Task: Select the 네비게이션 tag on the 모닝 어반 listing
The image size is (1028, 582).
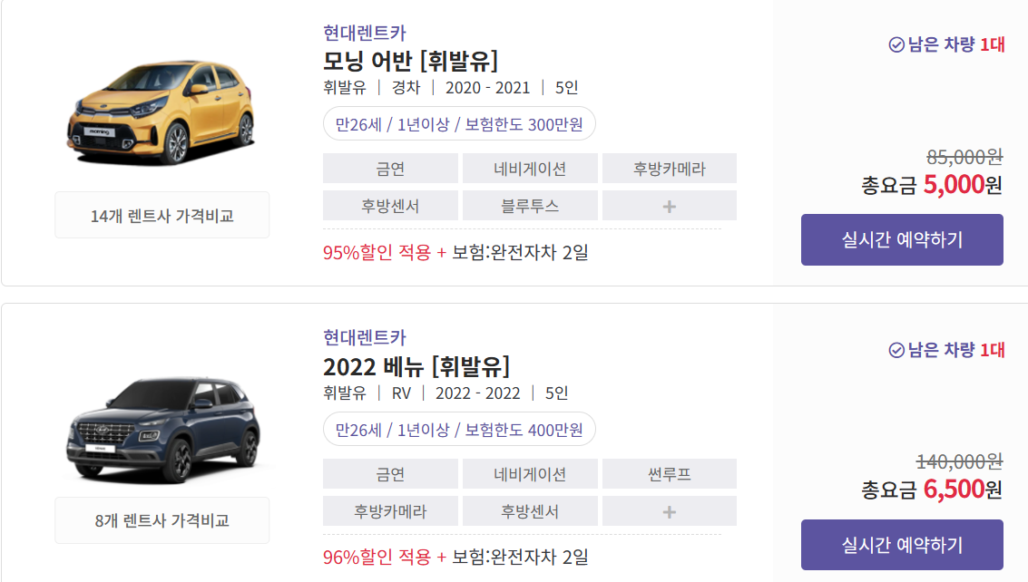Action: pos(530,168)
